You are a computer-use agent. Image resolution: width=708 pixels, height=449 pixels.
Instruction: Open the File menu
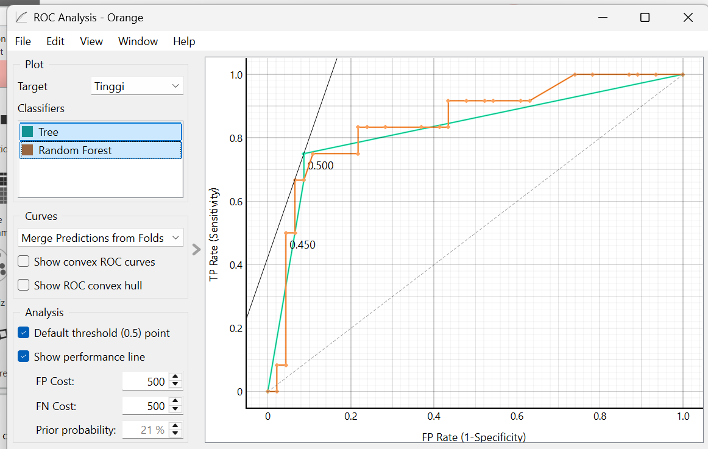[23, 41]
